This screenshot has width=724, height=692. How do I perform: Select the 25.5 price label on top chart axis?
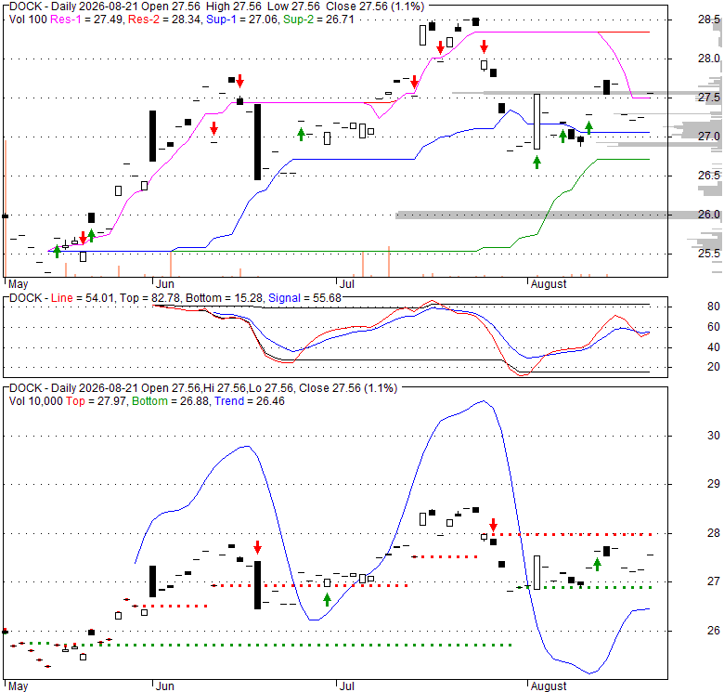pos(709,254)
